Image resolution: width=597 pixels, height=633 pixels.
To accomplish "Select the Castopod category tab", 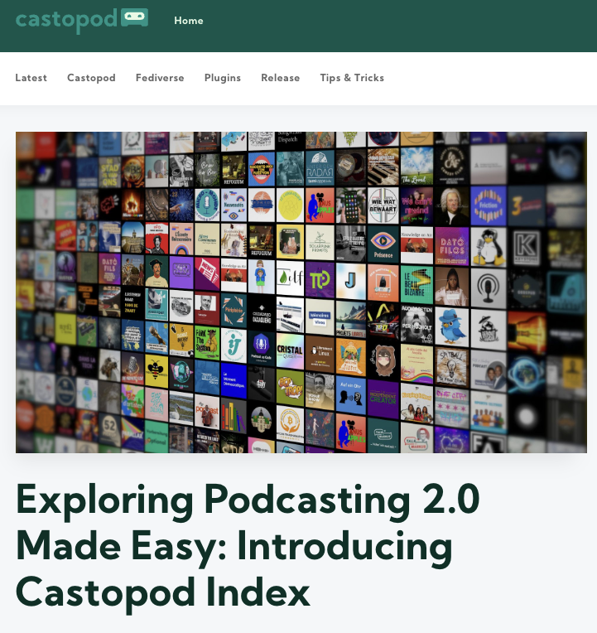I will 91,78.
